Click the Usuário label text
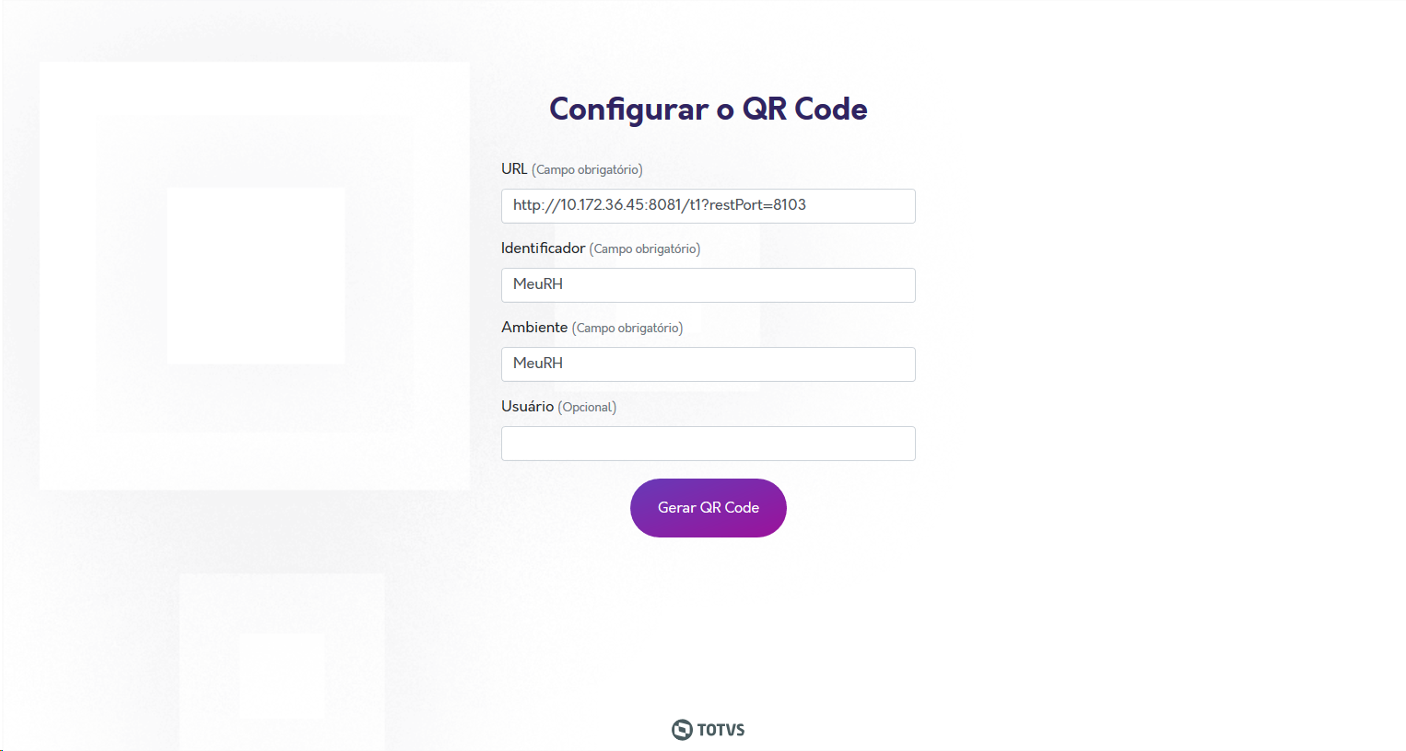The width and height of the screenshot is (1406, 751). coord(527,407)
